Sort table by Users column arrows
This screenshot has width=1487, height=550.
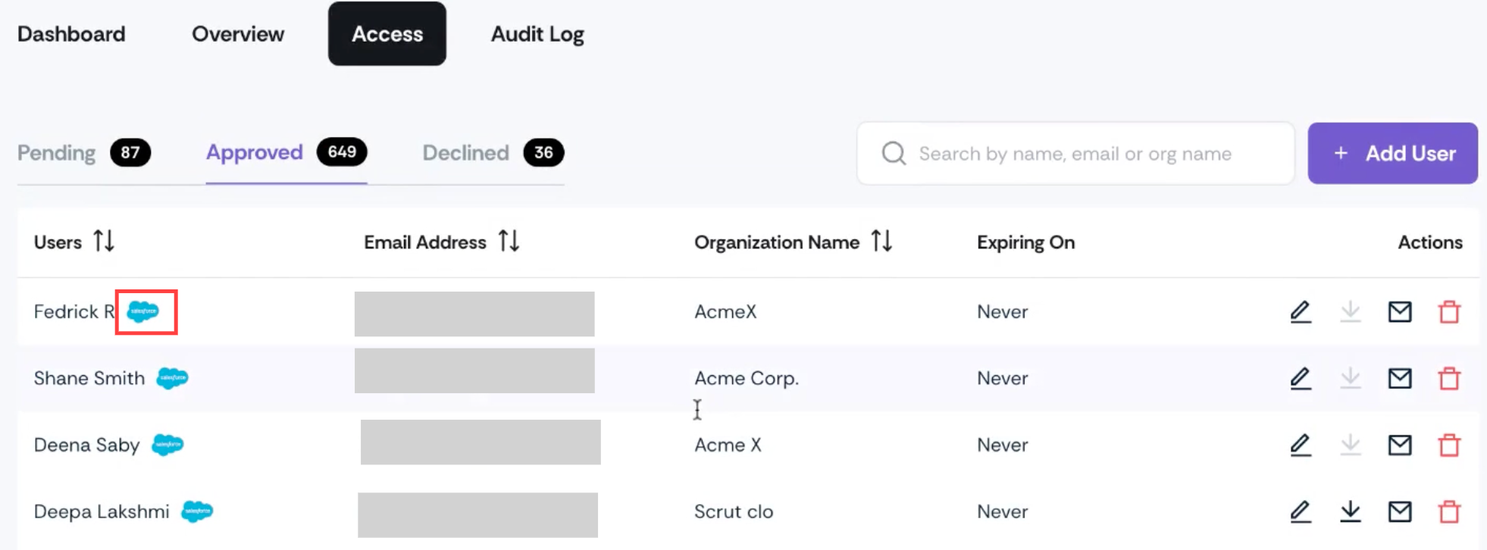point(104,242)
